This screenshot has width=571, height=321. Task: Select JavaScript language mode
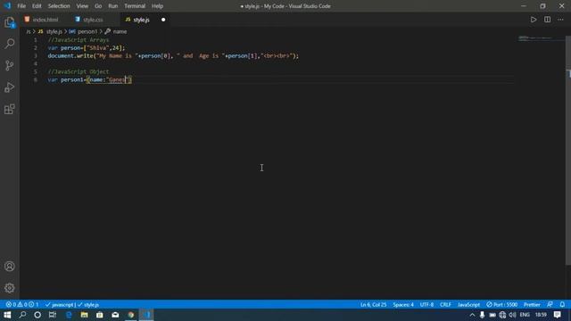(468, 305)
